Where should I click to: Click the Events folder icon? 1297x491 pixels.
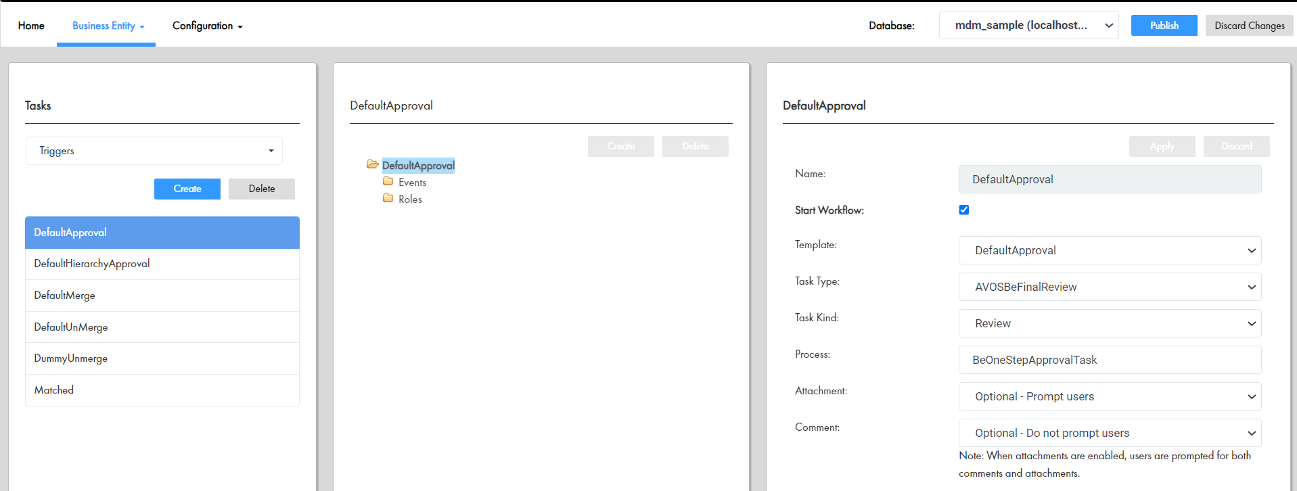tap(388, 181)
